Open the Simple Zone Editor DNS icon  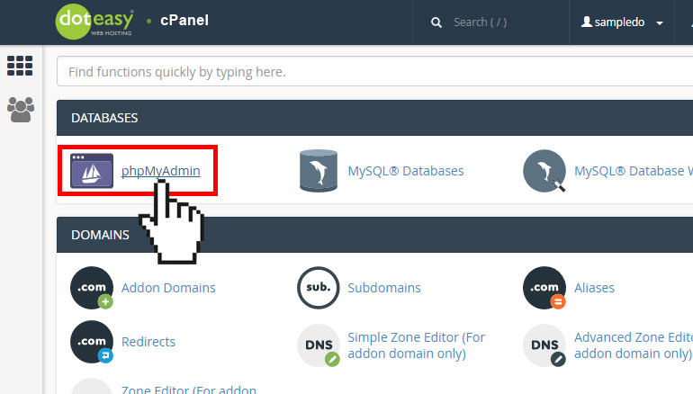pyautogui.click(x=318, y=345)
